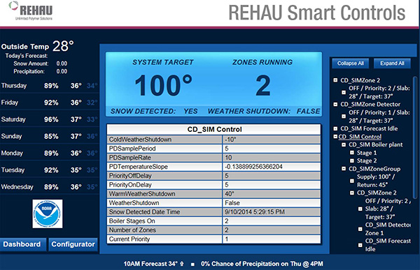Toggle expander beside OFF / Priority: 1 entry

[344, 117]
